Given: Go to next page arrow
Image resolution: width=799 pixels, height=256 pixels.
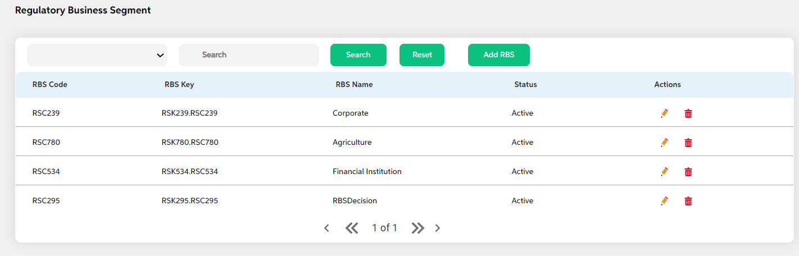Looking at the screenshot, I should (438, 228).
